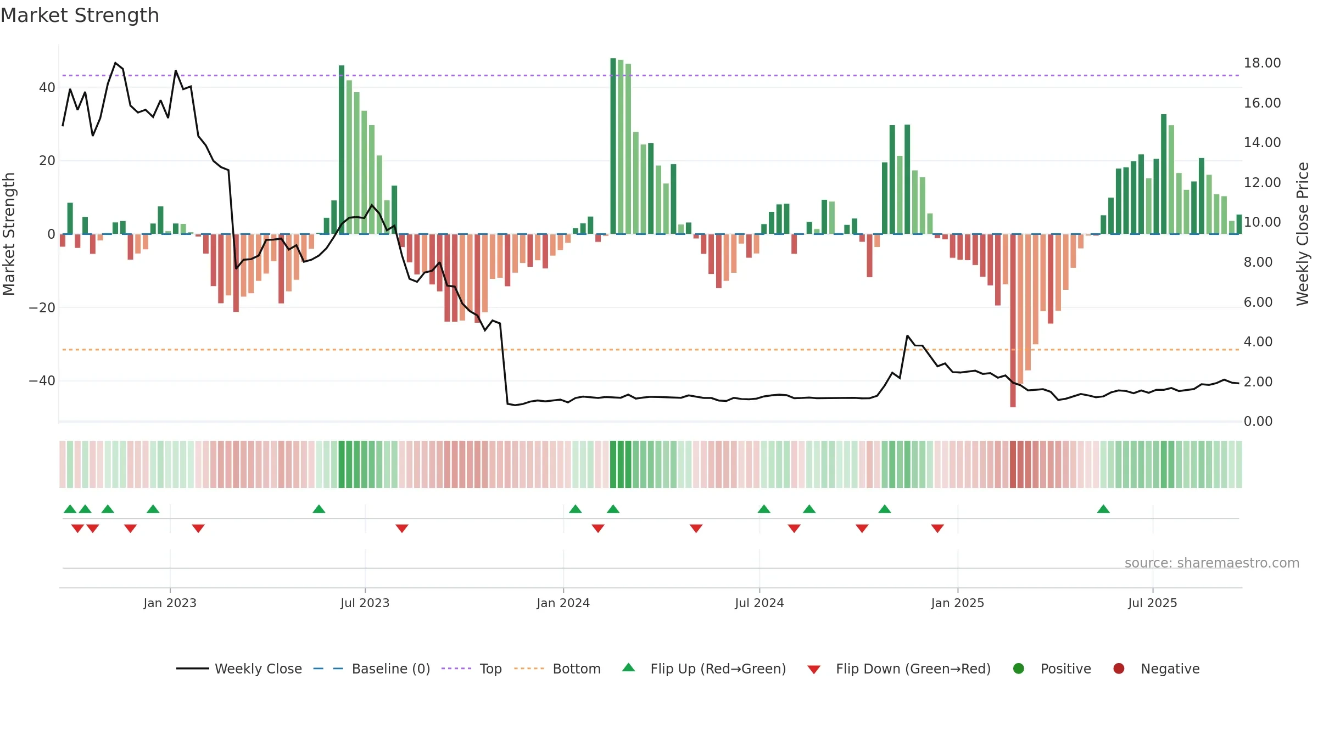Click the 40 market strength tick label
This screenshot has height=741, width=1318.
(x=47, y=88)
